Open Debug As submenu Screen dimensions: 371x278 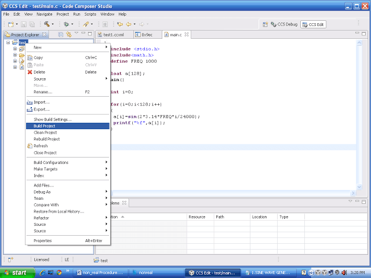click(68, 192)
